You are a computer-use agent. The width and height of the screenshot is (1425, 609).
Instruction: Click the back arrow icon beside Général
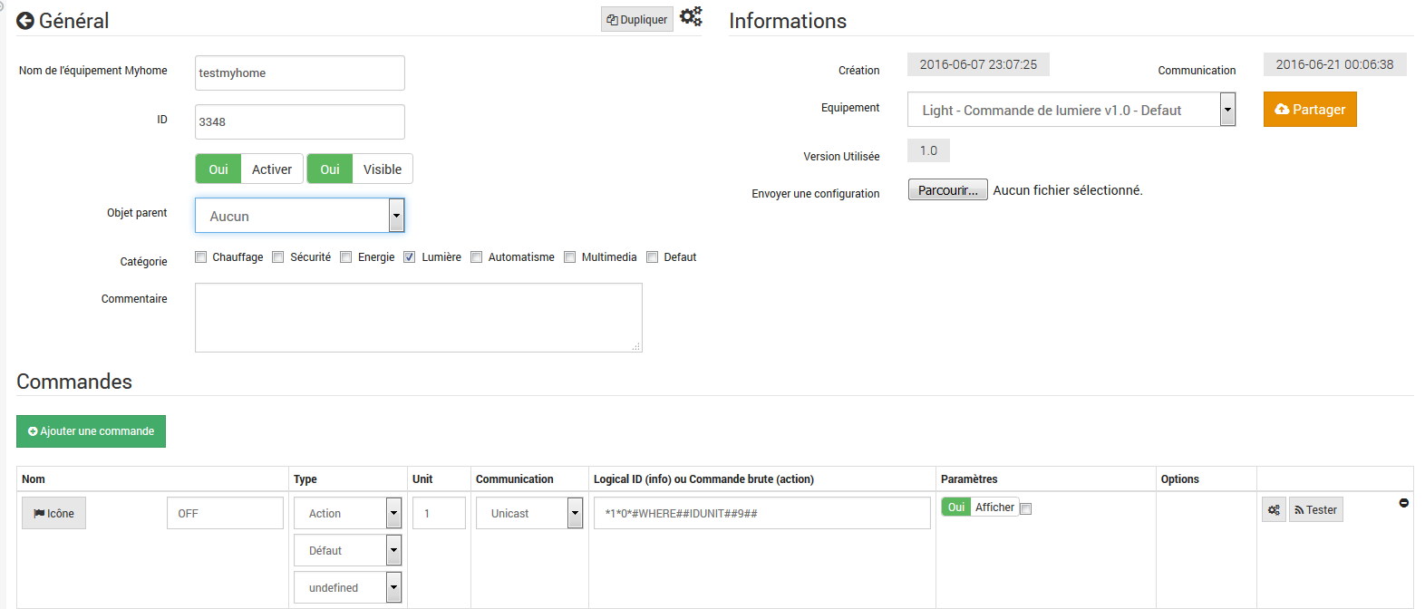(x=25, y=21)
